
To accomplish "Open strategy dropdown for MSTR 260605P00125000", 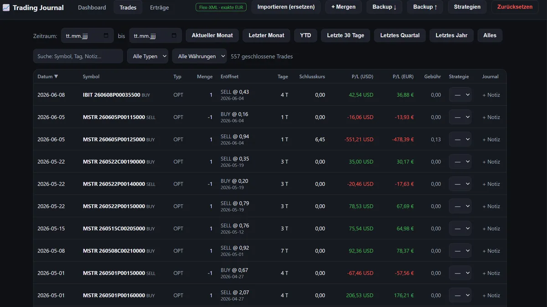I will [x=460, y=139].
